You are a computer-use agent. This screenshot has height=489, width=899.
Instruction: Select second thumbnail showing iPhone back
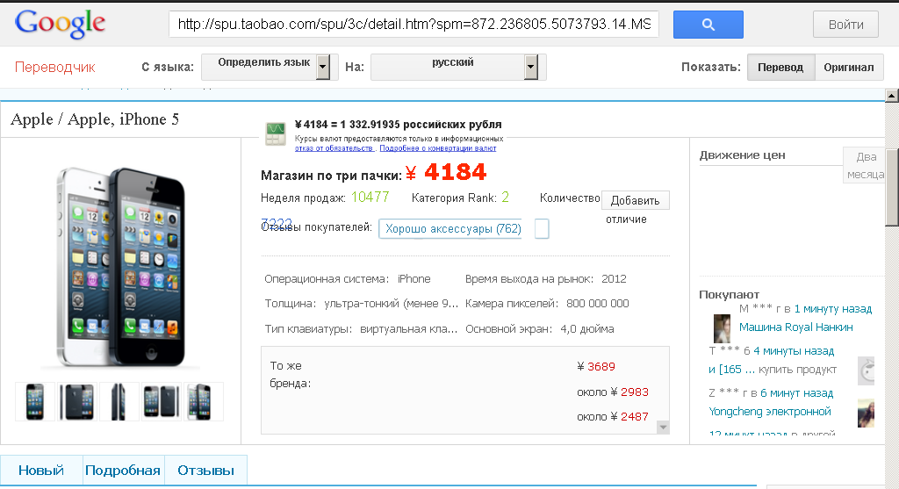pos(77,402)
